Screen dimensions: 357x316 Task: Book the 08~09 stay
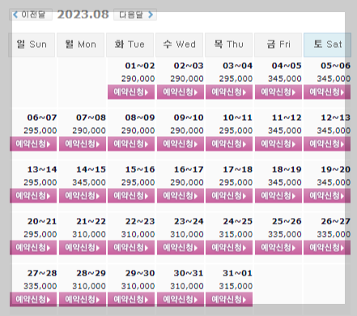coord(131,144)
